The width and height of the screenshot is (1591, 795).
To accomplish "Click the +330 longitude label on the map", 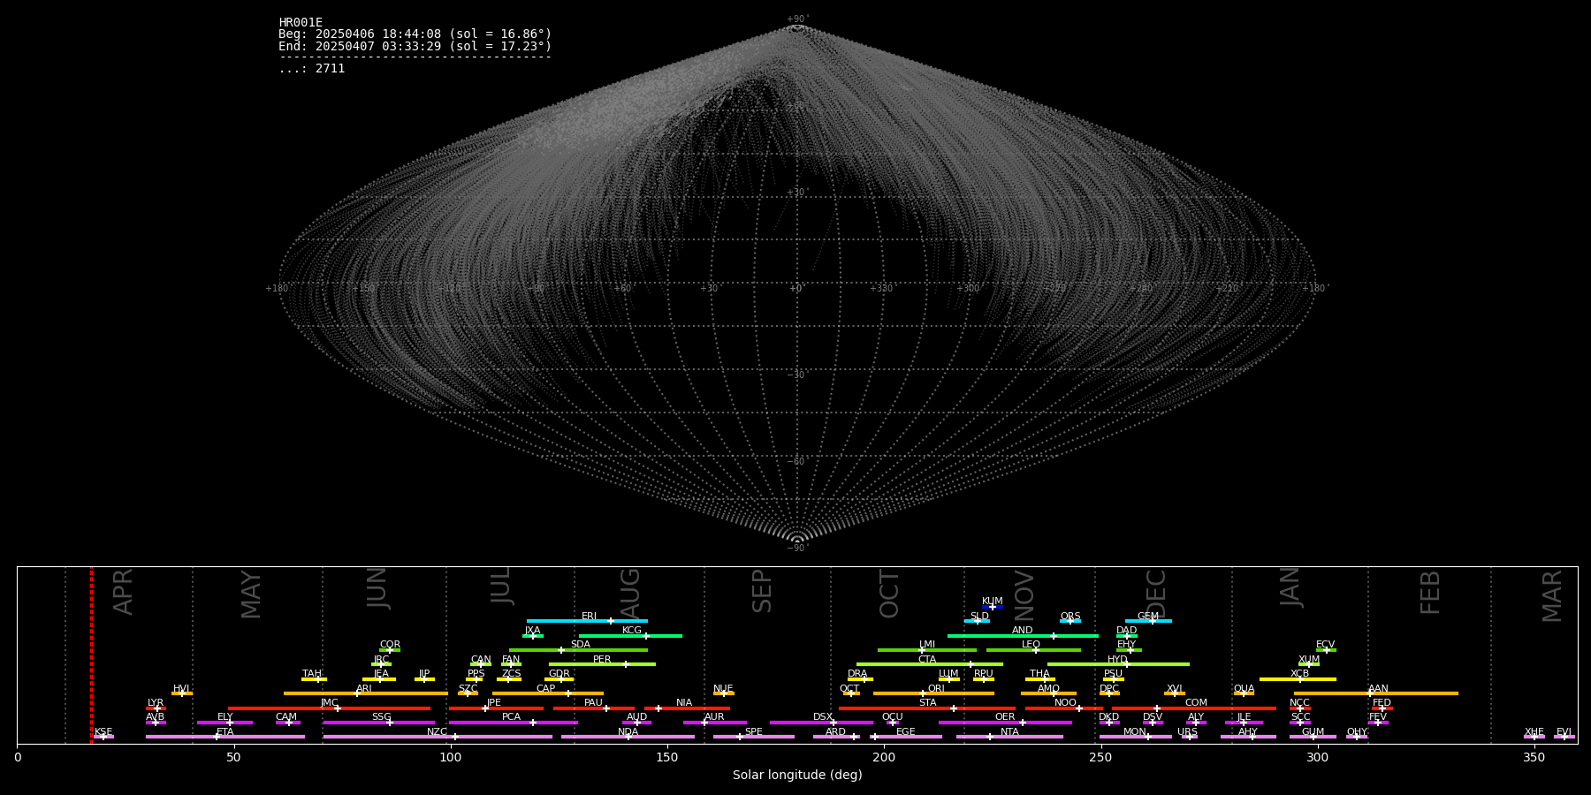I will pos(881,289).
